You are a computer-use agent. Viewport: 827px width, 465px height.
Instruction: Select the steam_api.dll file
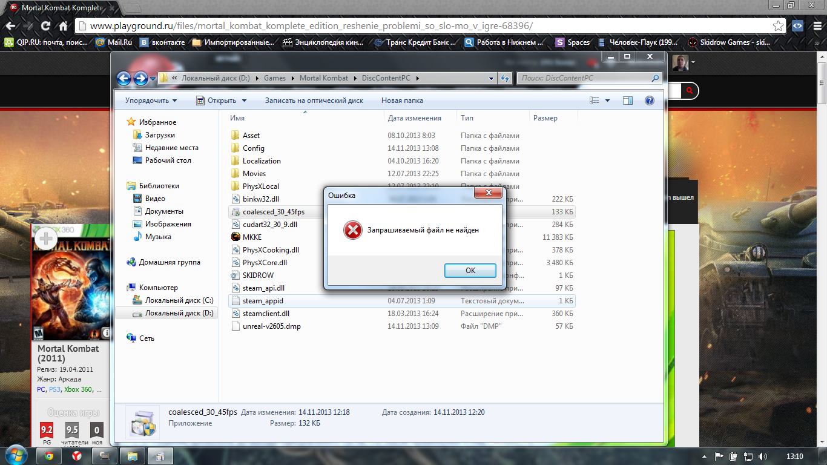pyautogui.click(x=263, y=288)
